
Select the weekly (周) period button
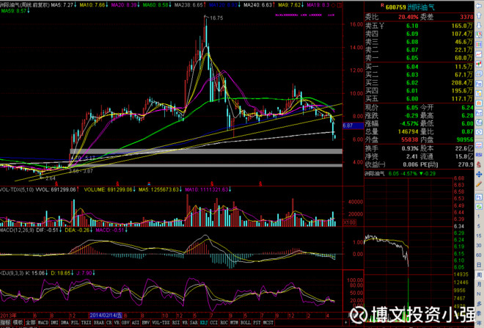(x=479, y=274)
